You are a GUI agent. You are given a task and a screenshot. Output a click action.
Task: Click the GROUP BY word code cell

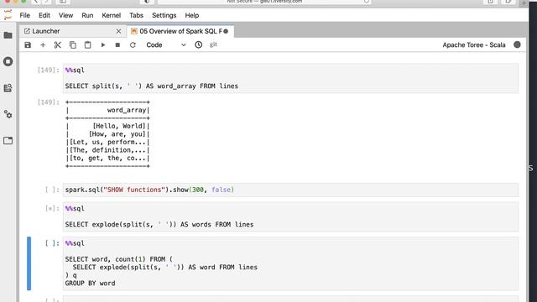tap(290, 263)
